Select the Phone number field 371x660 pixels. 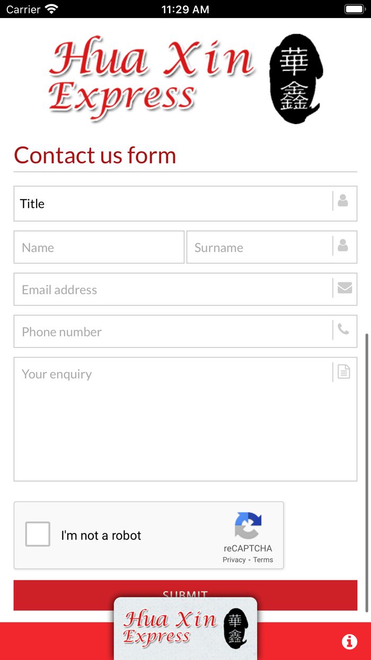coord(172,332)
